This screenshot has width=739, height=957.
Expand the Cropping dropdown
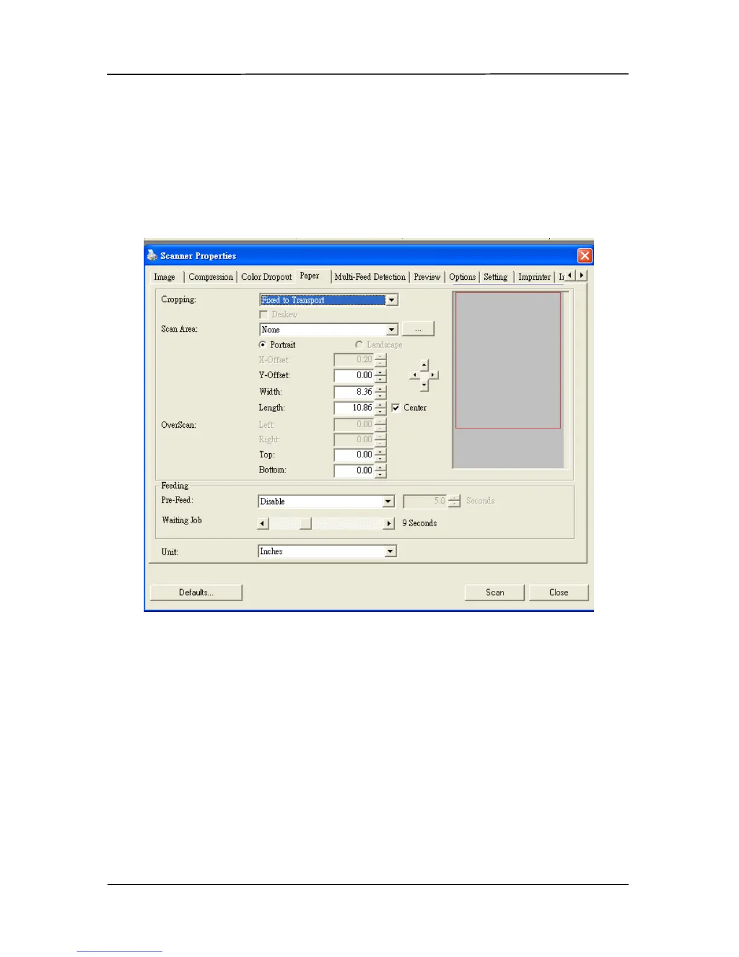[x=392, y=300]
